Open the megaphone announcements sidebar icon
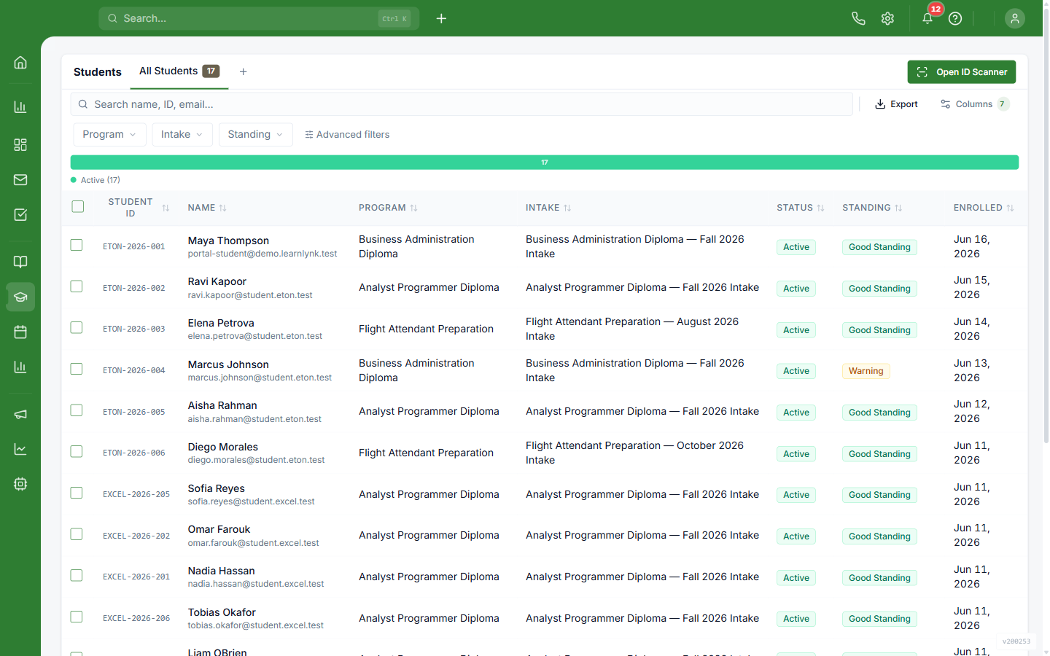Image resolution: width=1050 pixels, height=656 pixels. click(x=20, y=414)
